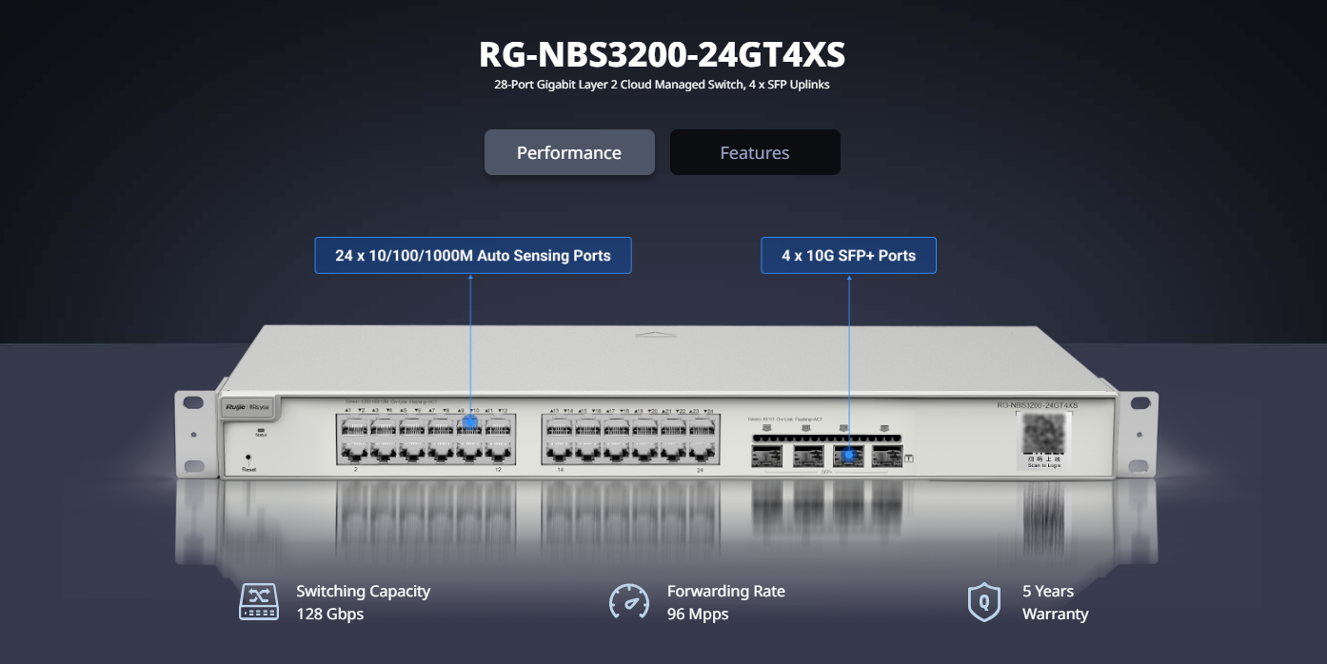Click the 128 Gbps switching capacity text
The width and height of the screenshot is (1327, 664).
329,614
